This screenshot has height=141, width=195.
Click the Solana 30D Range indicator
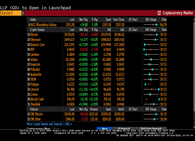tap(151, 60)
